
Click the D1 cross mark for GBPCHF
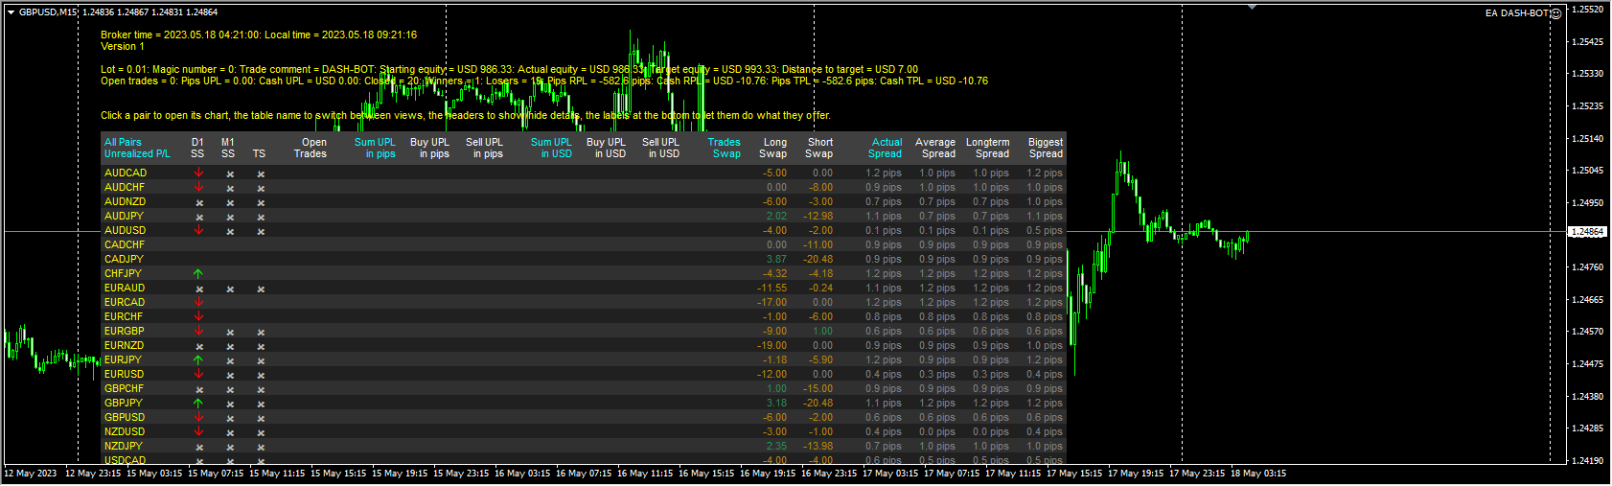point(199,389)
